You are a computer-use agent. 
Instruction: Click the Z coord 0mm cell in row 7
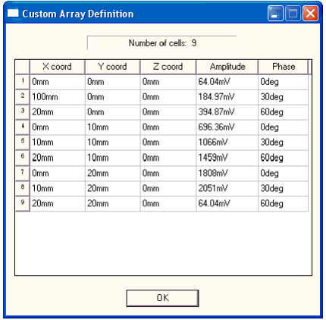coord(168,174)
